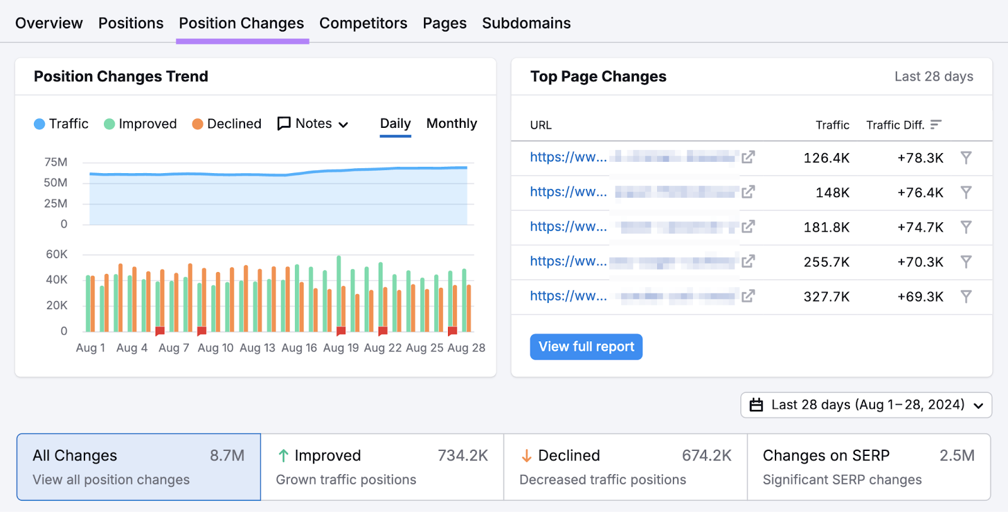Viewport: 1008px width, 512px height.
Task: Open external link icon for the 126.4K traffic URL
Action: 748,157
